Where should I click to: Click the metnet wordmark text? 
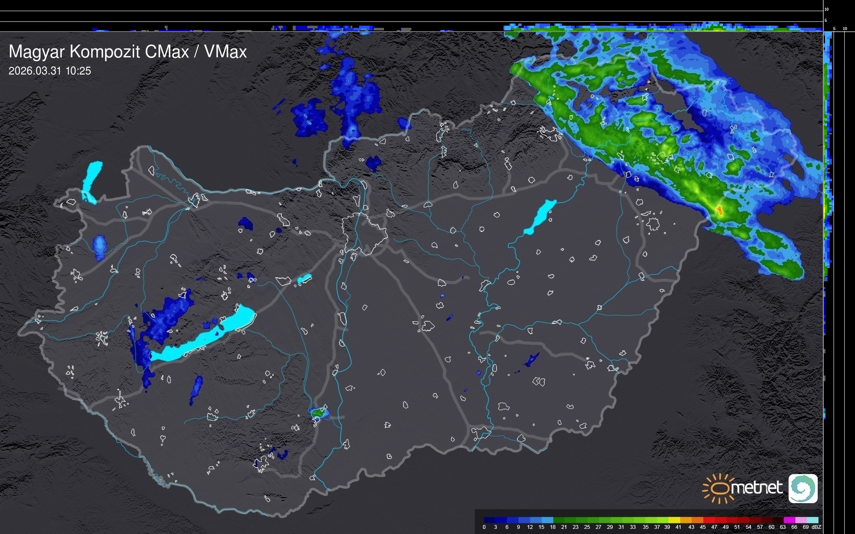point(756,488)
